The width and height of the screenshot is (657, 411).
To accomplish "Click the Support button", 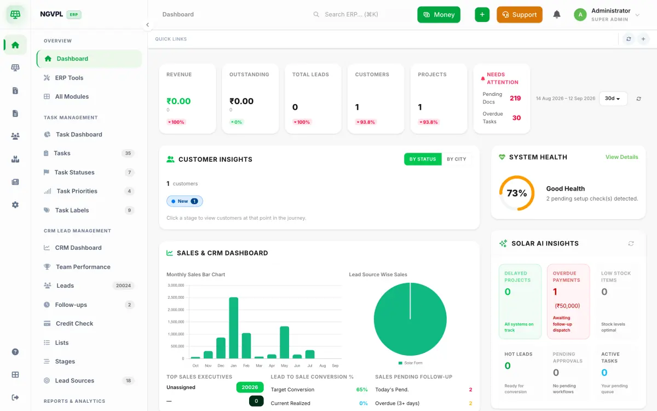I will click(520, 15).
